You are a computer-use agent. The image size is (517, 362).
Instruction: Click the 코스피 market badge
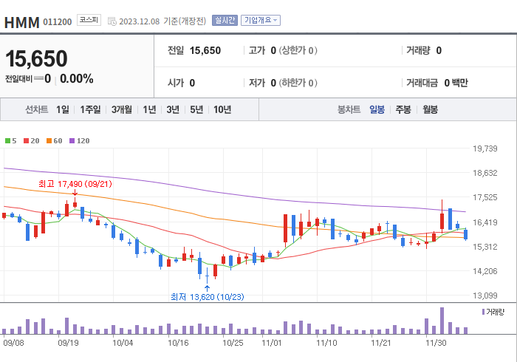pos(89,20)
